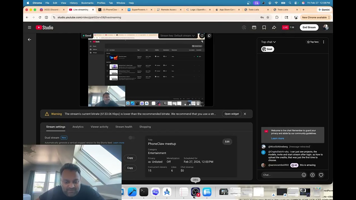Click @CryptoDaichi-u6q username in chat
This screenshot has width=356, height=200.
(278, 152)
